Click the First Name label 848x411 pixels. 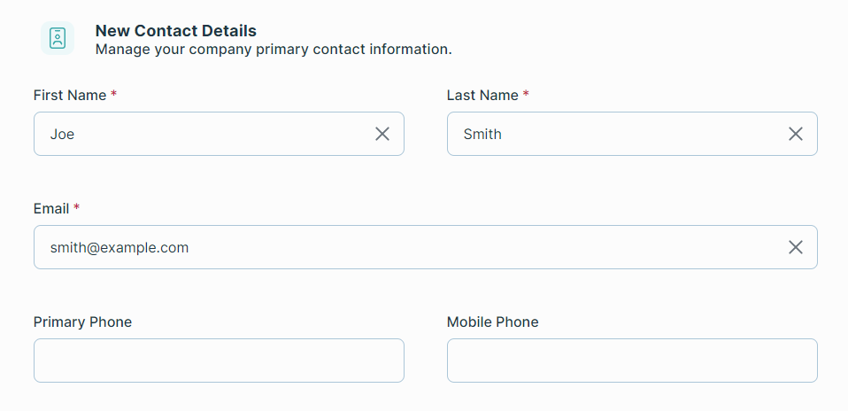pyautogui.click(x=70, y=95)
